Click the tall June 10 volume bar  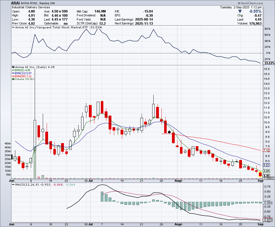[x=35, y=162]
